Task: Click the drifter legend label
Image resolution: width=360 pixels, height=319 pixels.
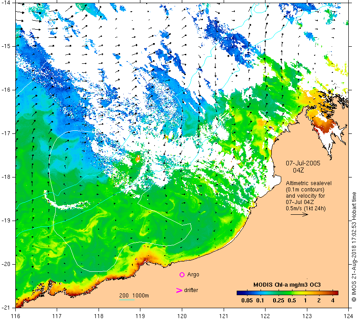Action: coord(191,290)
